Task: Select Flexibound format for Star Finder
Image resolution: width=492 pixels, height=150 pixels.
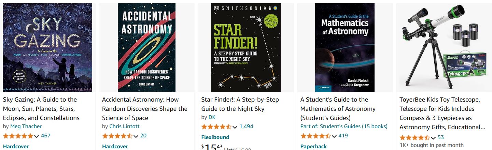Action: click(x=215, y=137)
